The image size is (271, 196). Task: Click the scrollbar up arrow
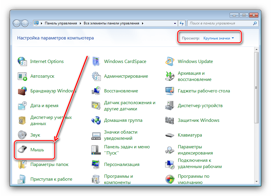[x=257, y=49]
